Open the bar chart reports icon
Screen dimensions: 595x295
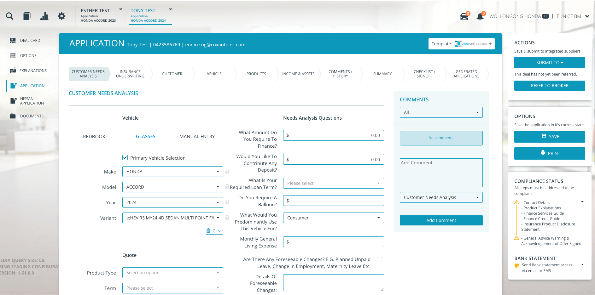pos(44,16)
